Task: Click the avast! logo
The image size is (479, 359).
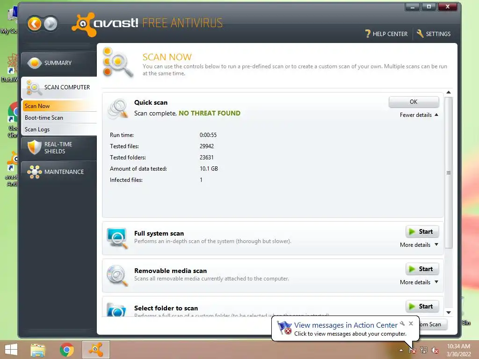Action: tap(105, 24)
